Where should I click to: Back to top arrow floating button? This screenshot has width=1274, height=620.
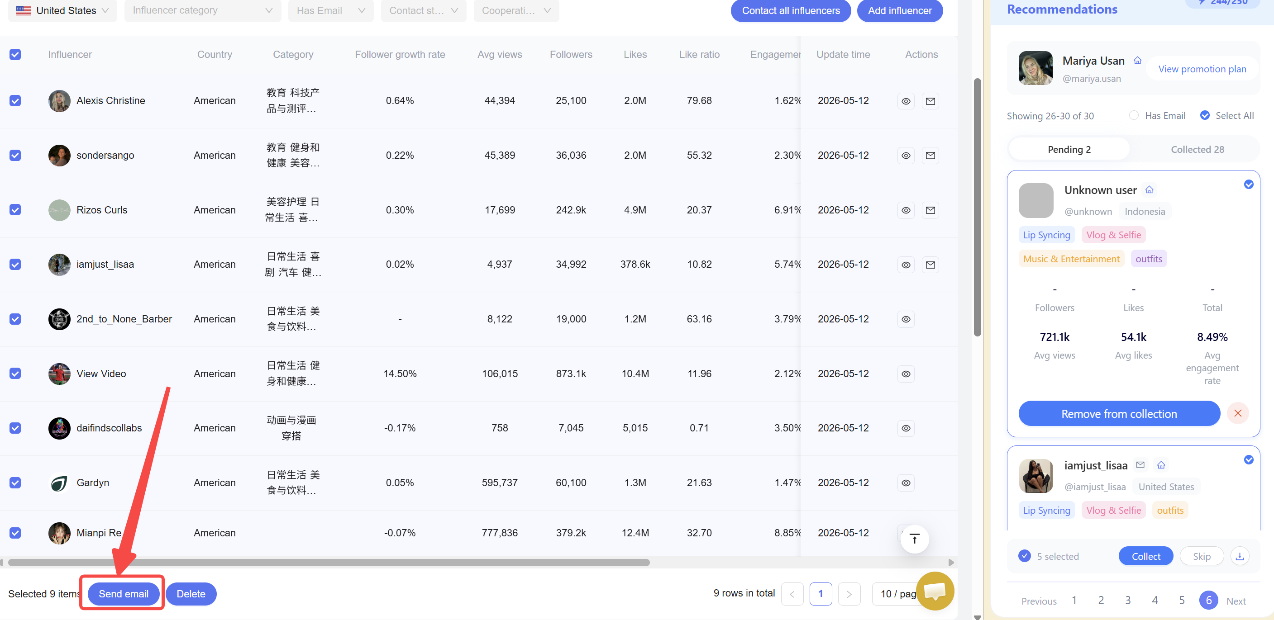914,539
